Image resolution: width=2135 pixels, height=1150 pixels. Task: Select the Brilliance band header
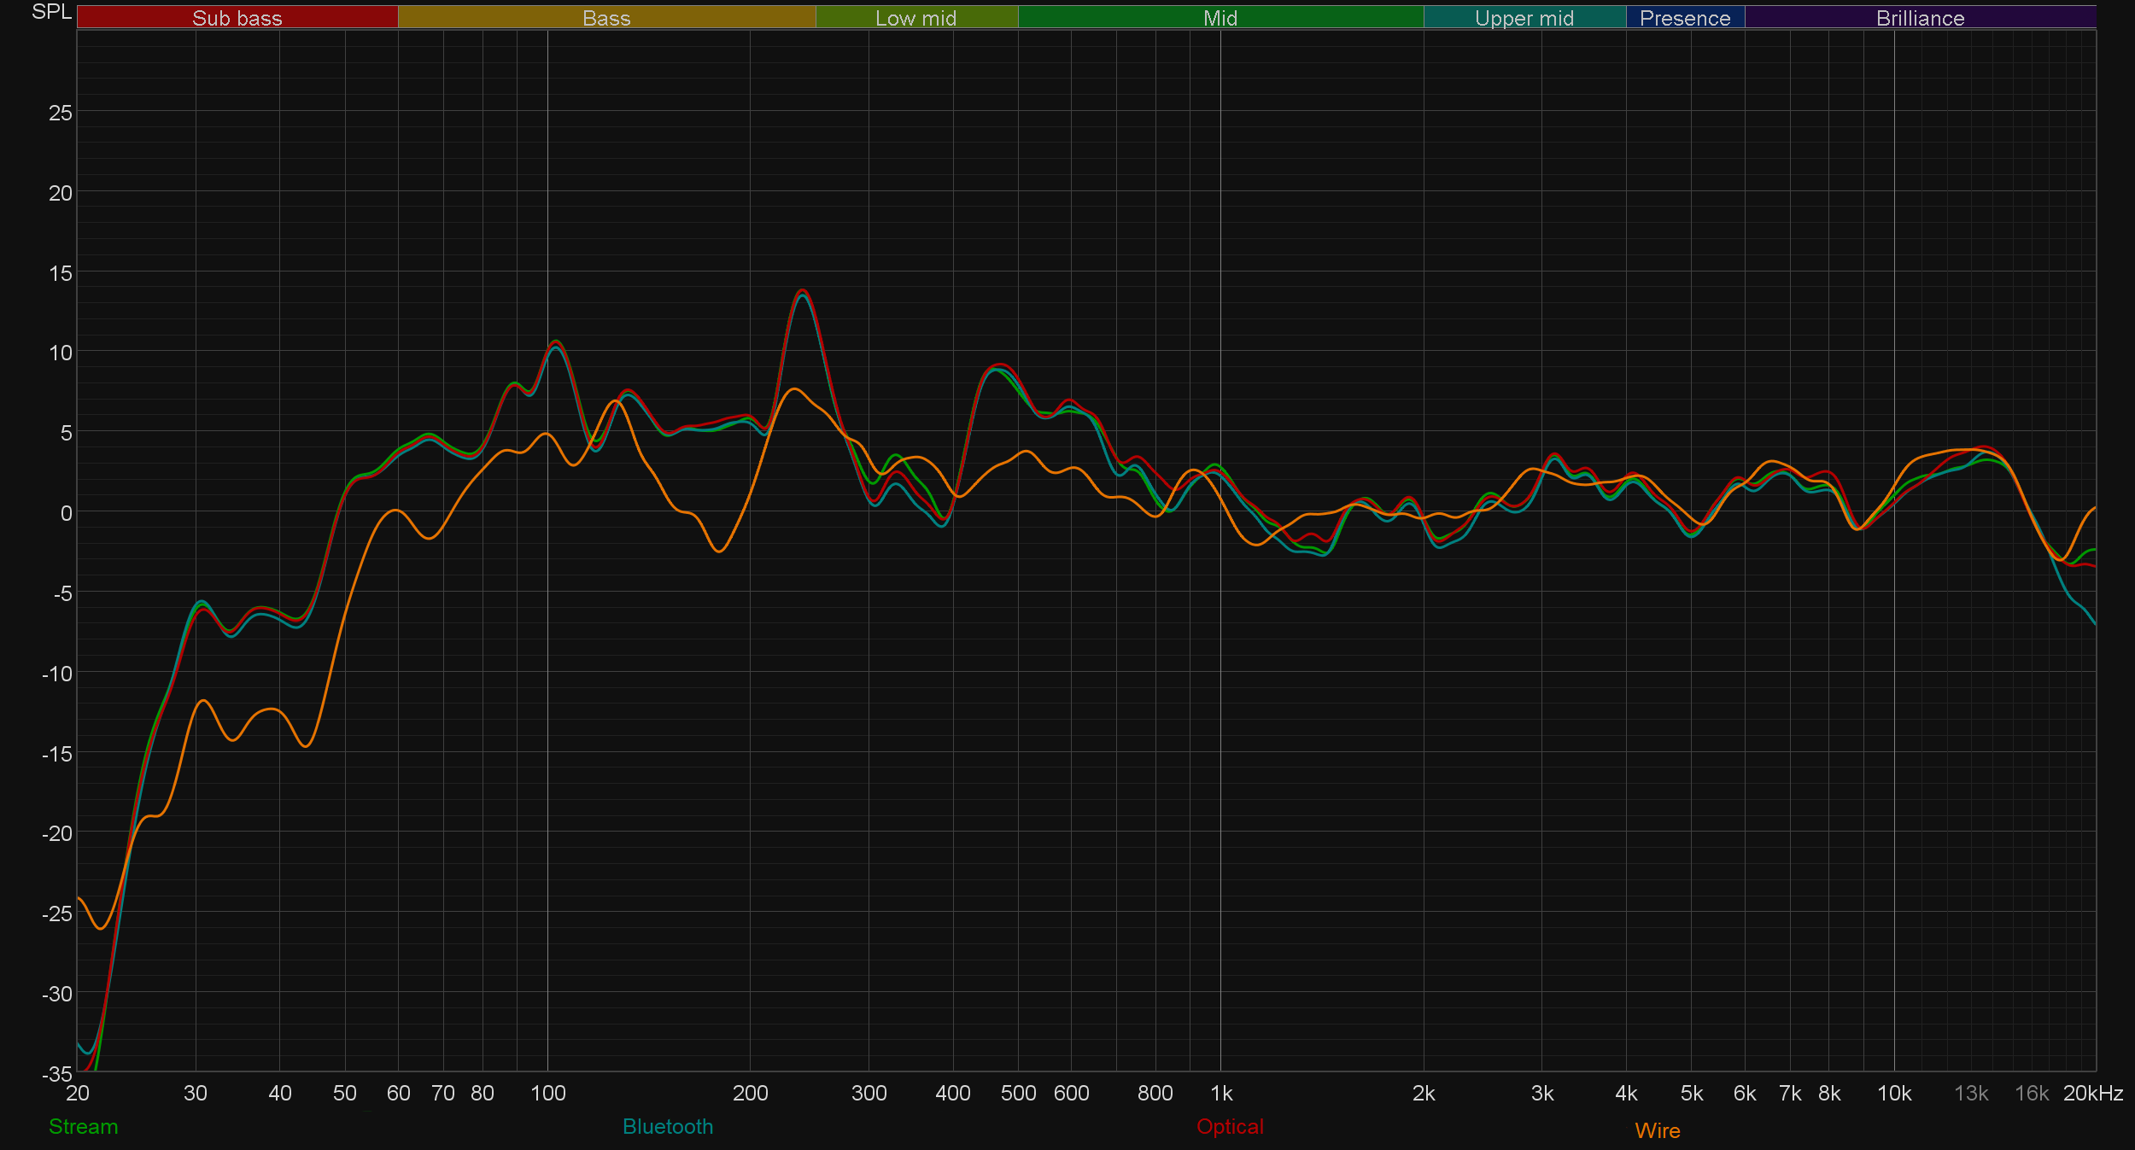point(1920,18)
